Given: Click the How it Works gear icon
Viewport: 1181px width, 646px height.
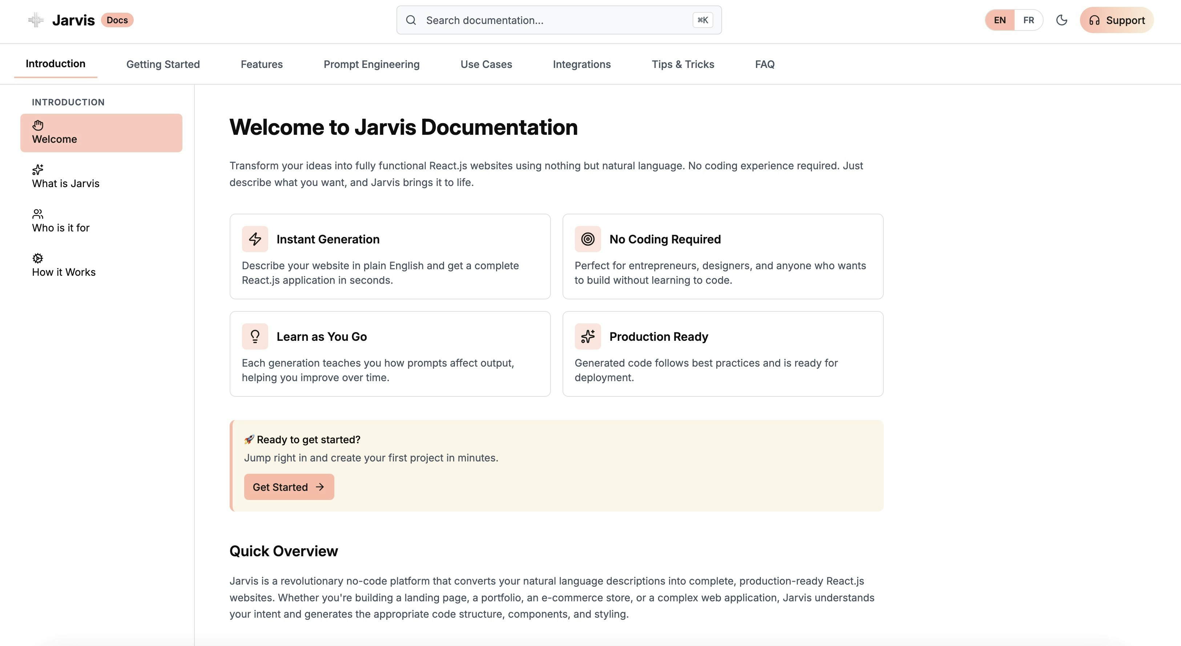Looking at the screenshot, I should click(38, 258).
